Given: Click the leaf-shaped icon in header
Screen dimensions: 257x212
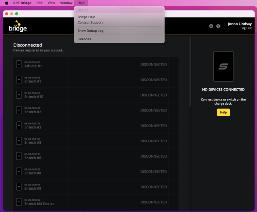Looking at the screenshot, I should [211, 26].
